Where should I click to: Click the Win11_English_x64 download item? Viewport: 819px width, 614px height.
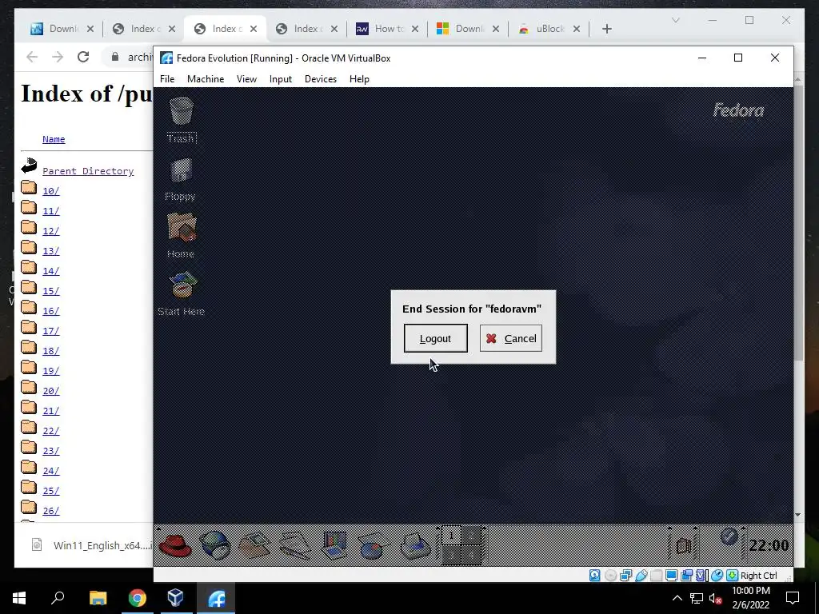coord(90,545)
